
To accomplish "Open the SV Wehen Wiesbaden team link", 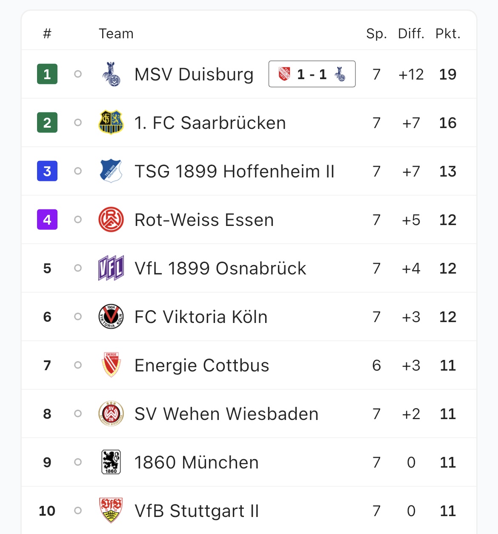I will tap(226, 414).
